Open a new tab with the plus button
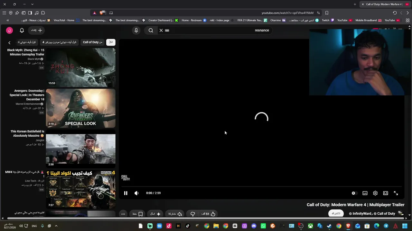412x231 pixels. click(355, 4)
